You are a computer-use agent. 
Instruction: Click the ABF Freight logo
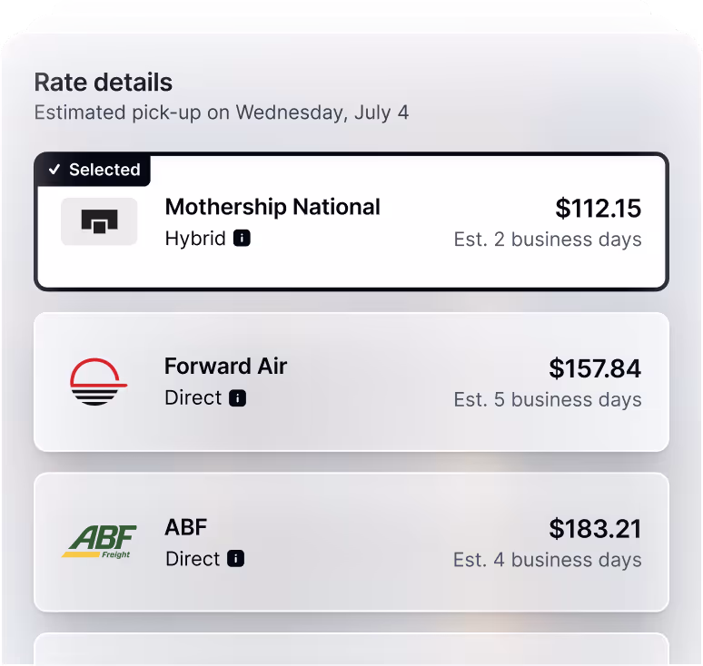click(x=99, y=542)
